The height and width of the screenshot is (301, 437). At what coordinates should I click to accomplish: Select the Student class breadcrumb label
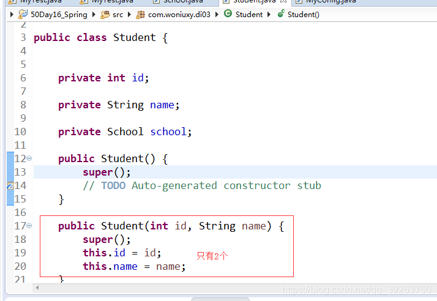pos(249,15)
